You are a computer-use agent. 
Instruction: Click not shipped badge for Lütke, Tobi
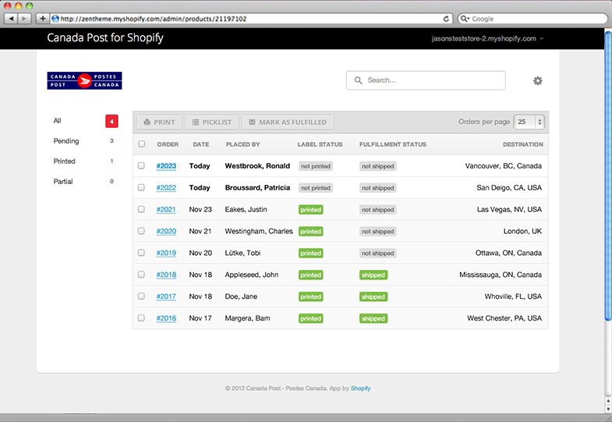[x=378, y=254]
